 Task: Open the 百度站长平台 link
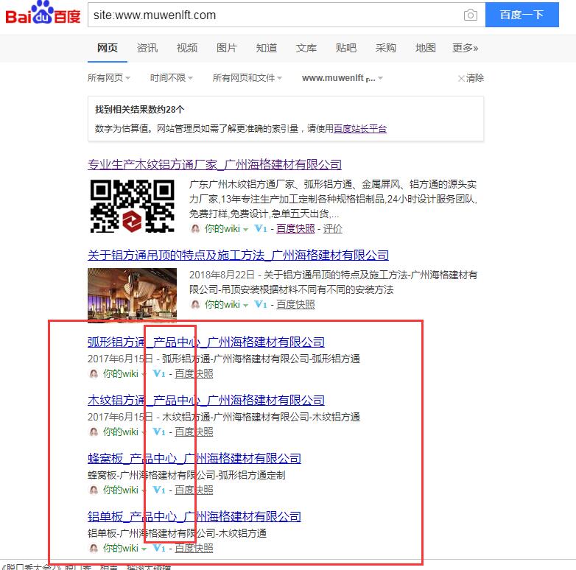point(360,129)
